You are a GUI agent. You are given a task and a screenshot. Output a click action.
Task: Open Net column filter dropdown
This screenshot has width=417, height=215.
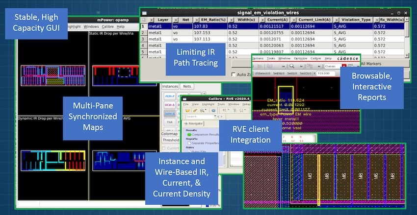tap(176, 20)
